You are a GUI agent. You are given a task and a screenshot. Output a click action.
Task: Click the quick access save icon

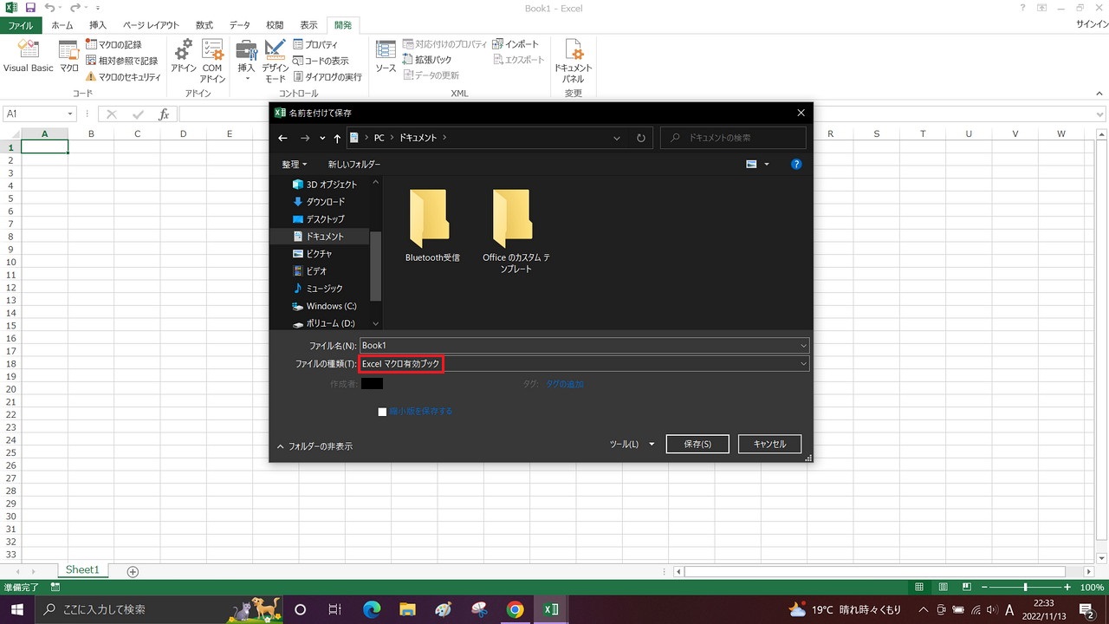coord(30,8)
